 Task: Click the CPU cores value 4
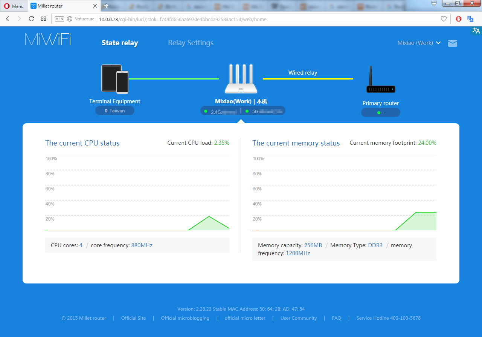pyautogui.click(x=81, y=245)
